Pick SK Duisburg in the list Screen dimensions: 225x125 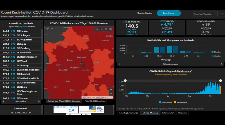21,48
